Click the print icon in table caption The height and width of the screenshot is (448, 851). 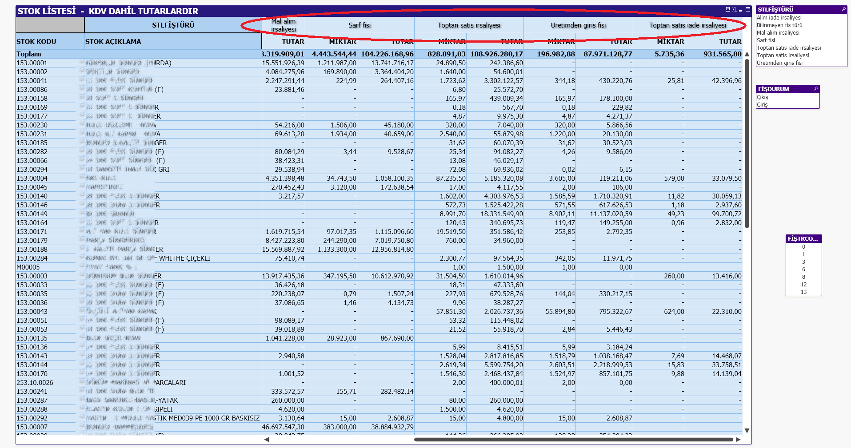pos(727,9)
